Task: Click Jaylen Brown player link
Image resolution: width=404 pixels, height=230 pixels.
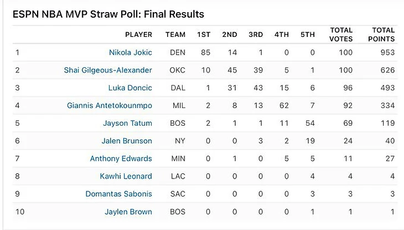Action: (128, 211)
